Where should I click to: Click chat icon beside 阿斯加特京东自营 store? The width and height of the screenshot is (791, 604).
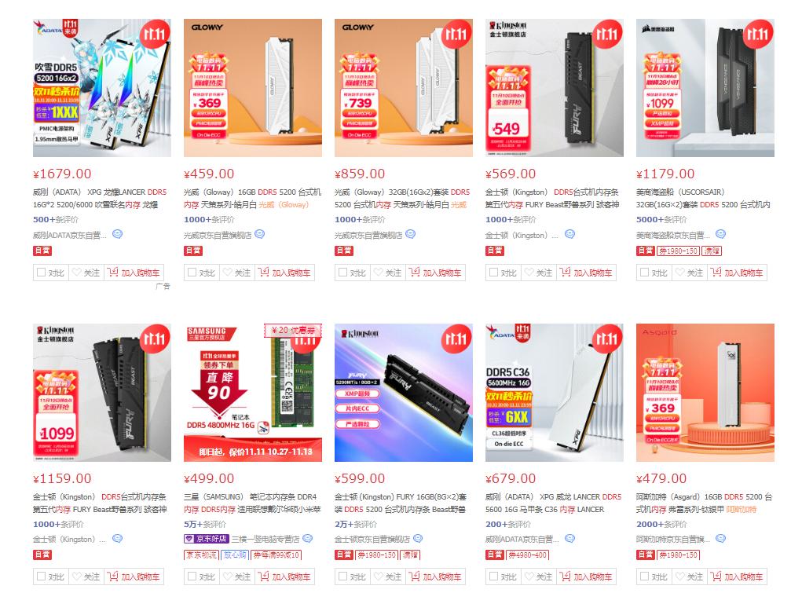pyautogui.click(x=720, y=539)
